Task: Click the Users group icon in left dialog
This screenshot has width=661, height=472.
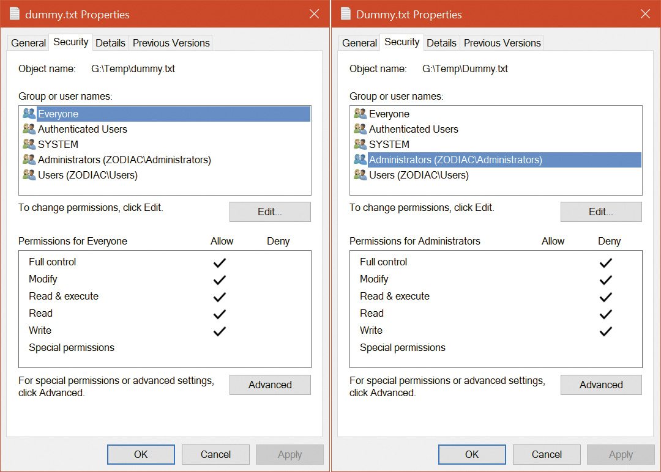Action: (x=29, y=175)
